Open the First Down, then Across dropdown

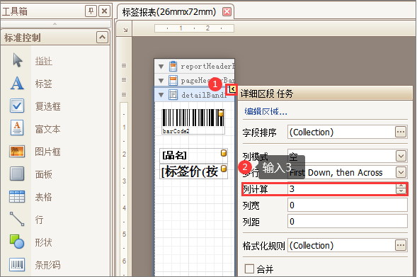click(401, 172)
